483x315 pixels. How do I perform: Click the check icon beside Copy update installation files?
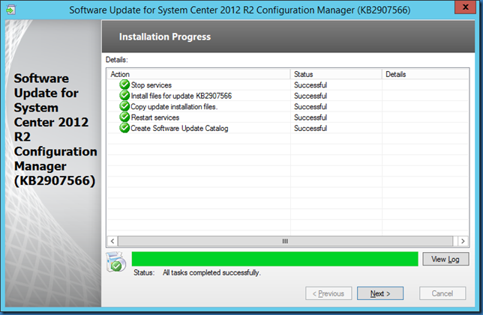click(x=124, y=106)
